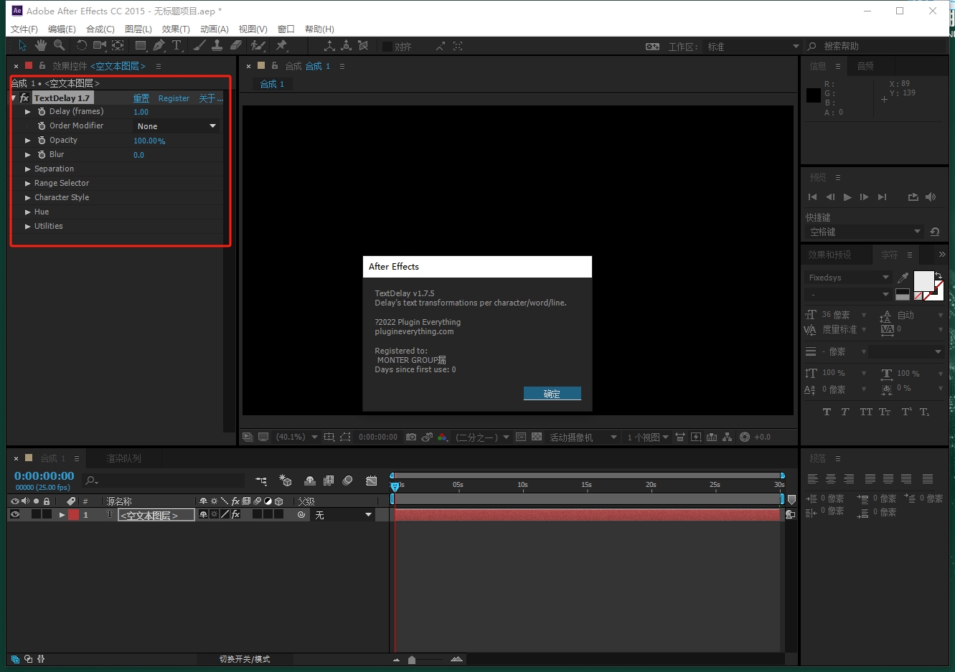Click 确定 button in After Effects dialog
This screenshot has height=672, width=955.
coord(552,394)
